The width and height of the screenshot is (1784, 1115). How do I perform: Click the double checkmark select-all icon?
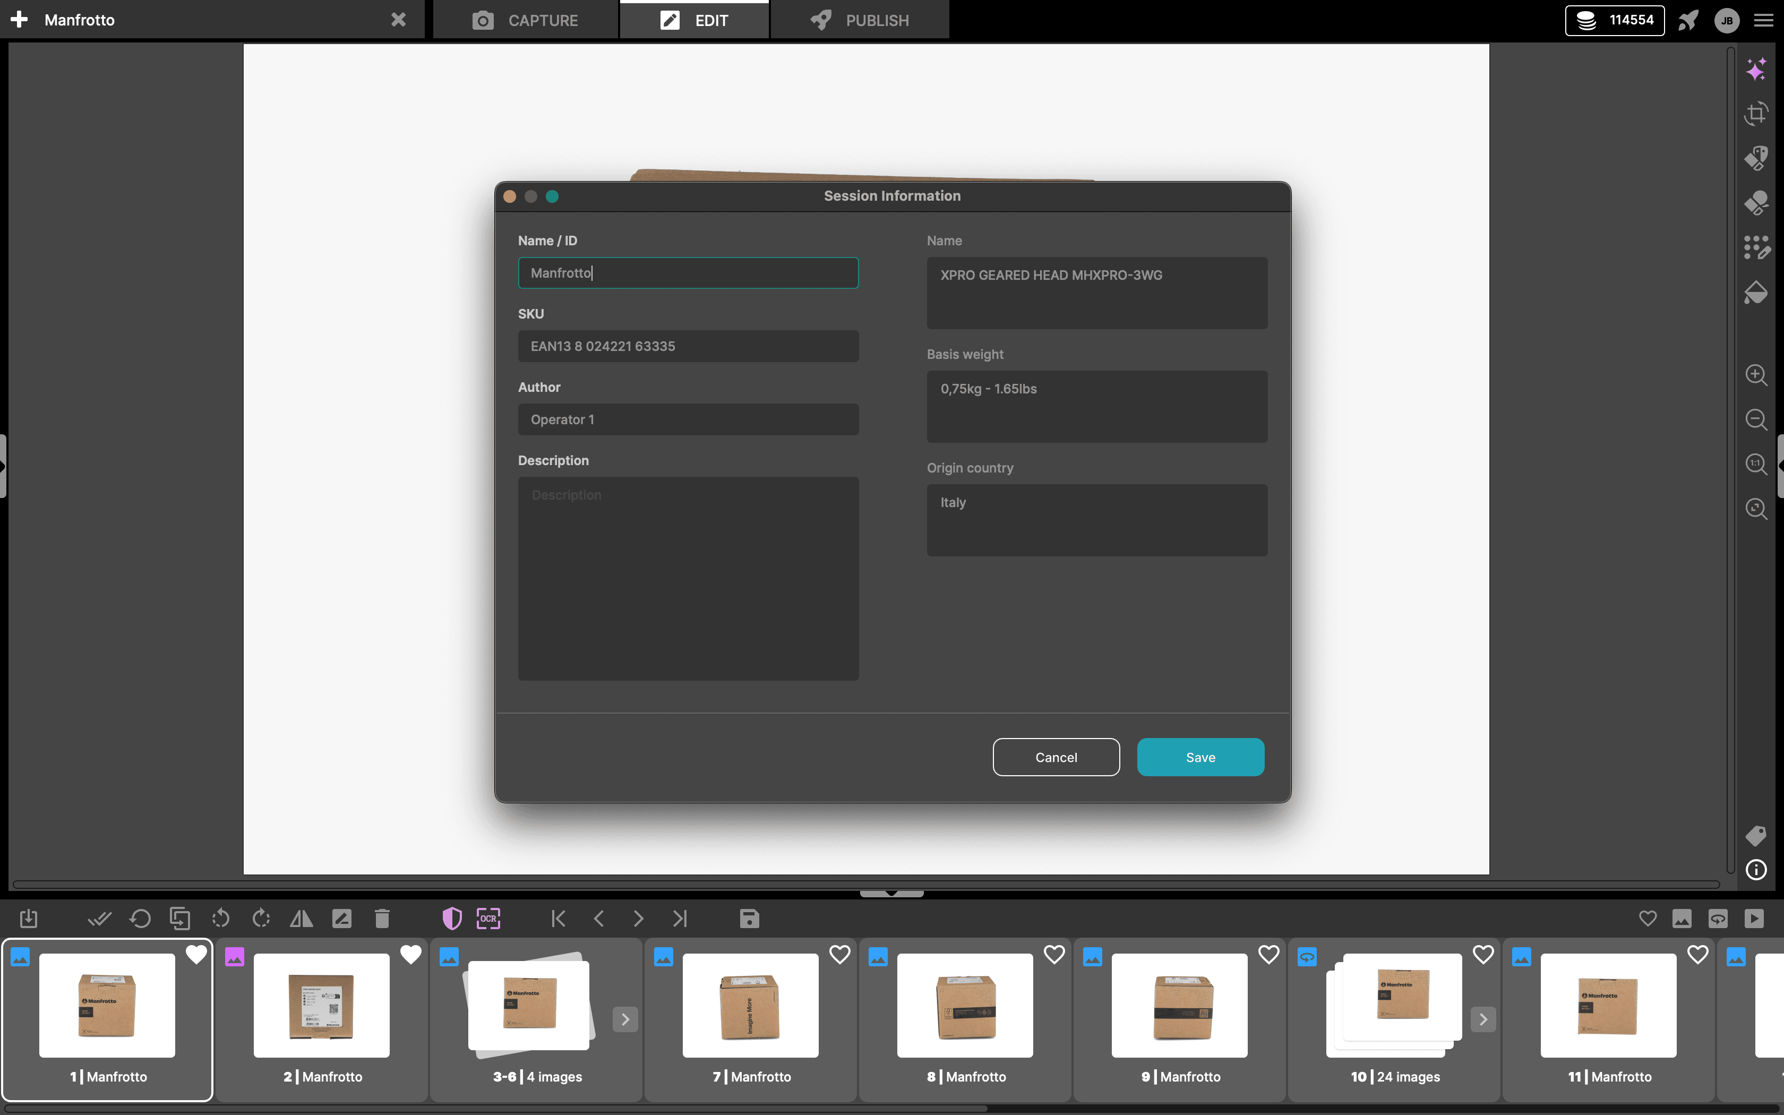coord(99,919)
